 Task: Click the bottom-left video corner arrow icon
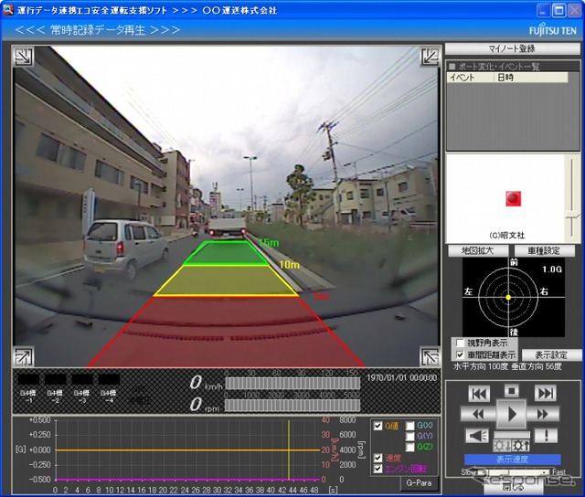23,357
